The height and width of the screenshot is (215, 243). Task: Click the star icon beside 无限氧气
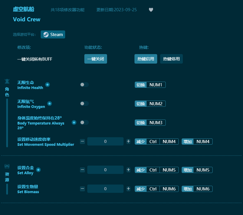[x=50, y=104]
